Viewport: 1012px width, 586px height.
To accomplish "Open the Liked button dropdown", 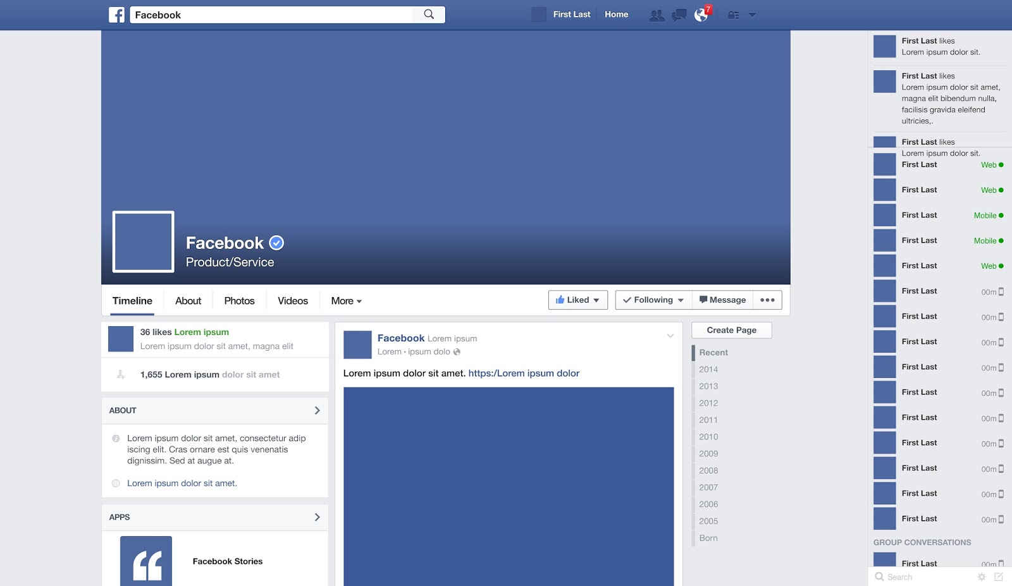I will coord(578,300).
